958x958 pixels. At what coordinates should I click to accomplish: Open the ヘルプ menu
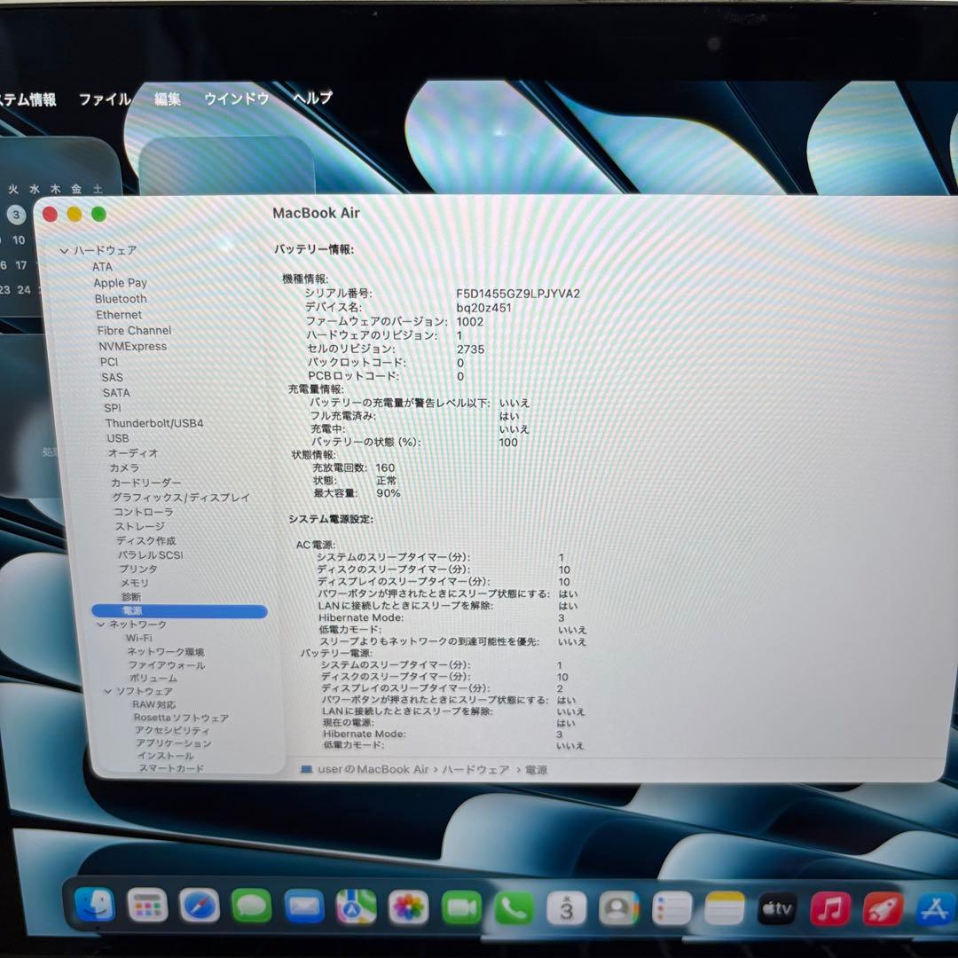point(312,99)
